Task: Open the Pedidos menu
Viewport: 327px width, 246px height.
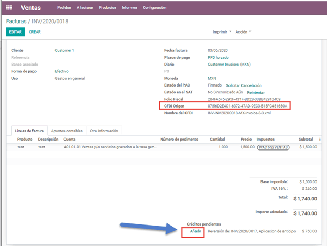Action: (64, 8)
